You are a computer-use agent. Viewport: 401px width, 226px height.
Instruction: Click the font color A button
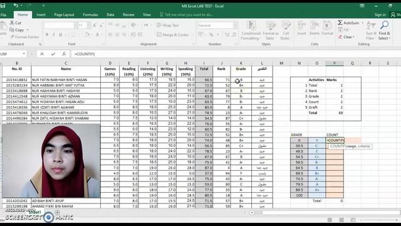coord(97,35)
